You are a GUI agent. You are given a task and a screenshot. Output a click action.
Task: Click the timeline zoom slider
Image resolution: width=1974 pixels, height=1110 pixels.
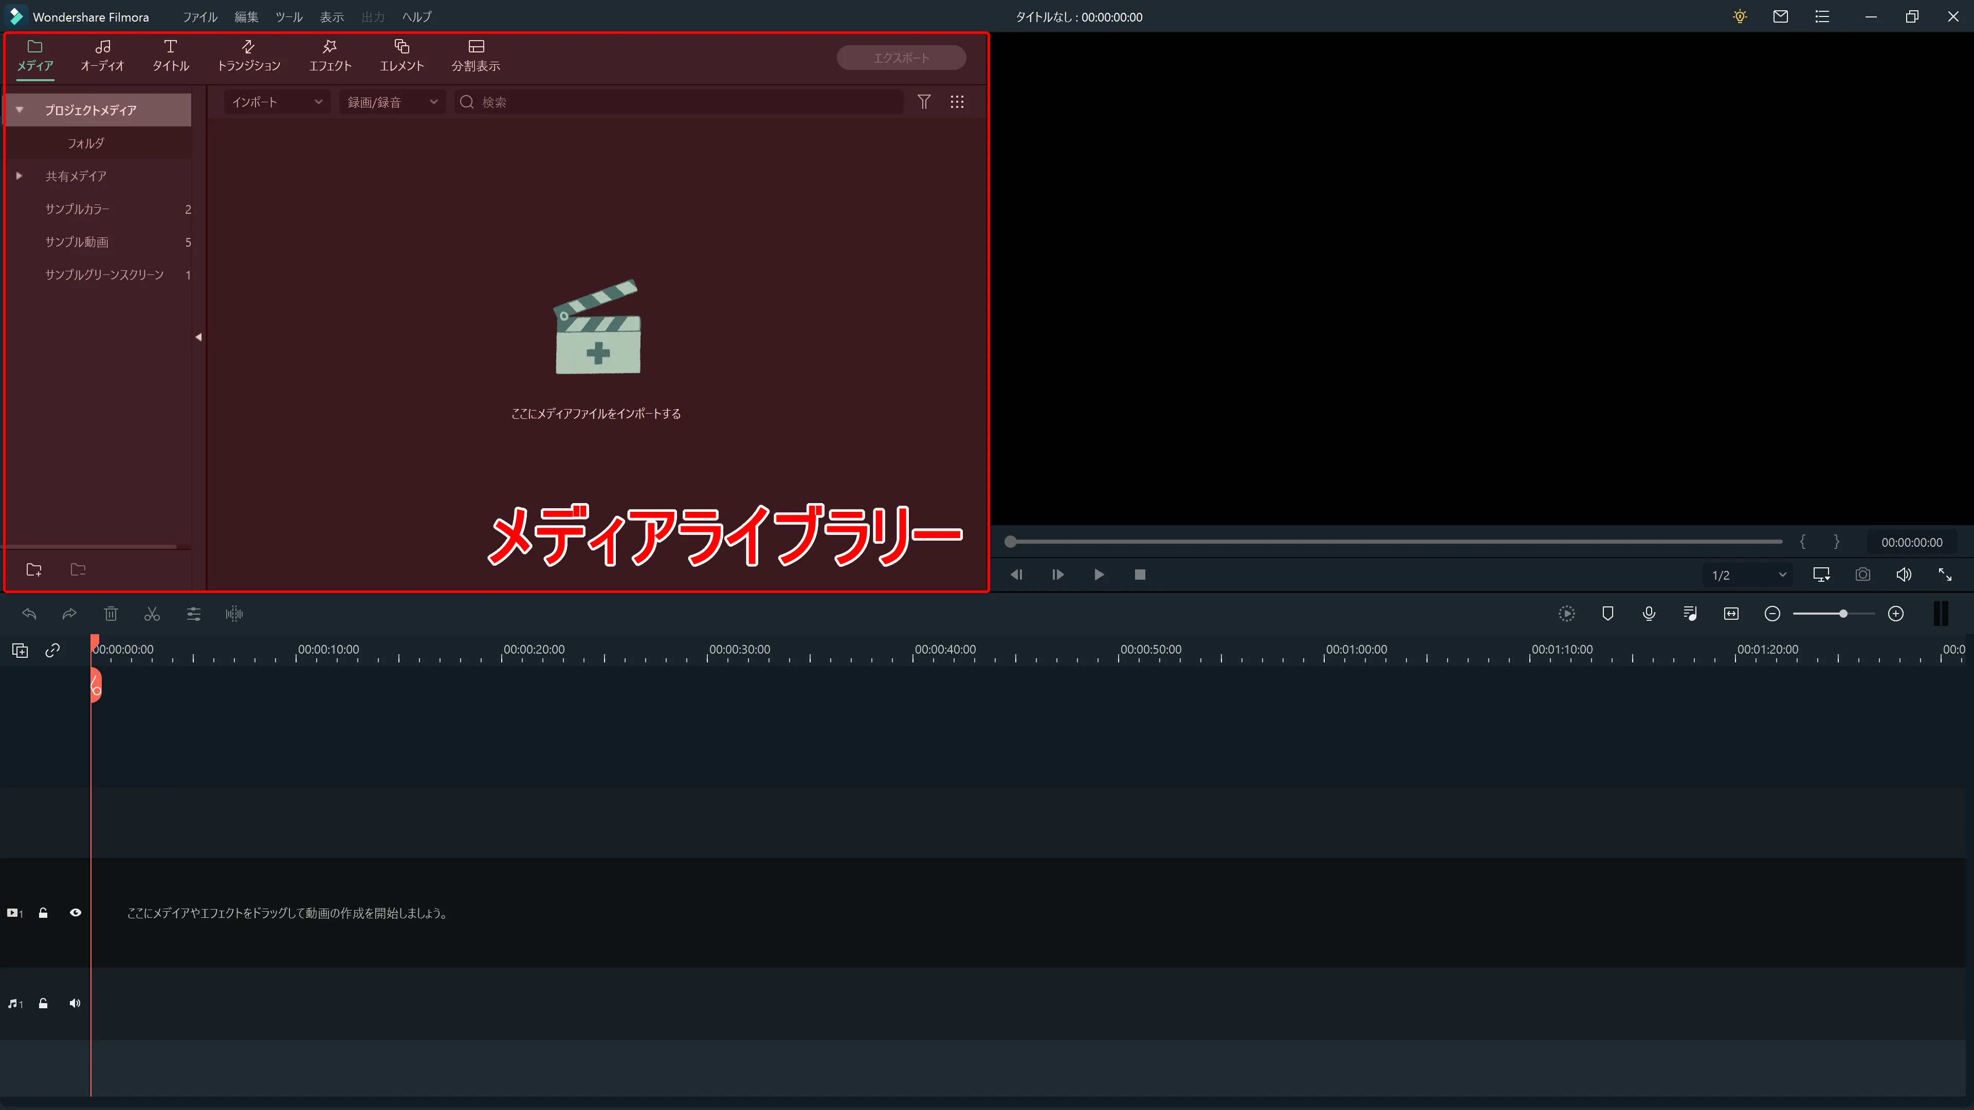[x=1834, y=614]
